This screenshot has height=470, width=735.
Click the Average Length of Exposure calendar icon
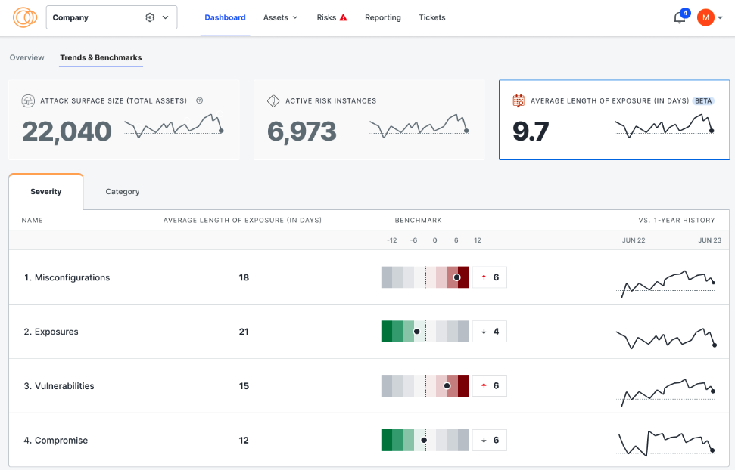pyautogui.click(x=519, y=100)
